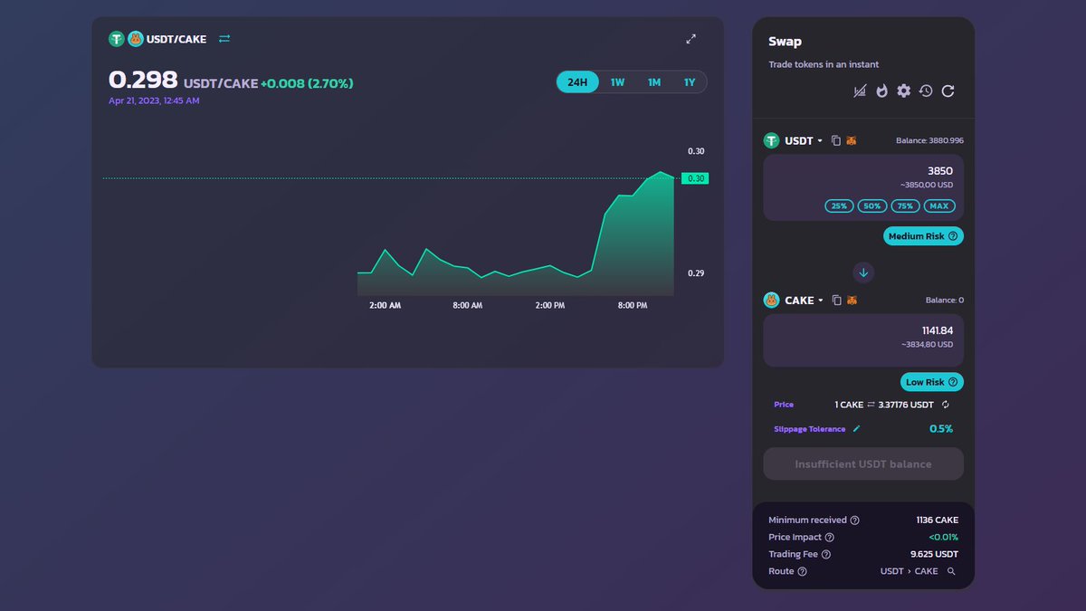
Task: Click the 1 CAKE 3.37176 USDT price
Action: 884,405
